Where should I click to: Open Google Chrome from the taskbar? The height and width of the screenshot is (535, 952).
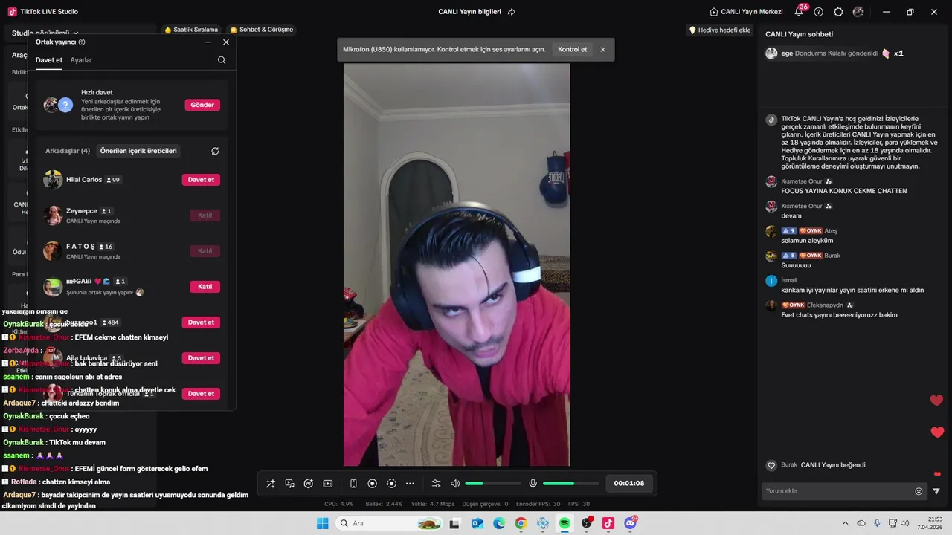click(521, 523)
